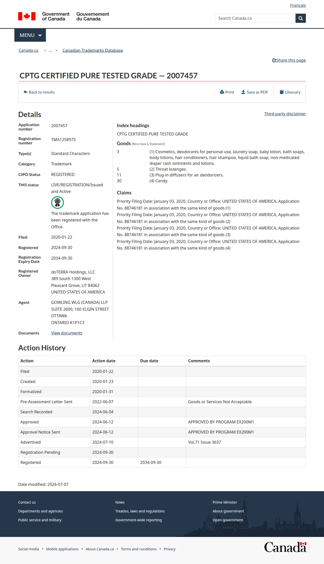Click View documents link

[67, 333]
